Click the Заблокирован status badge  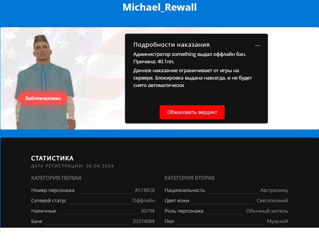43,98
